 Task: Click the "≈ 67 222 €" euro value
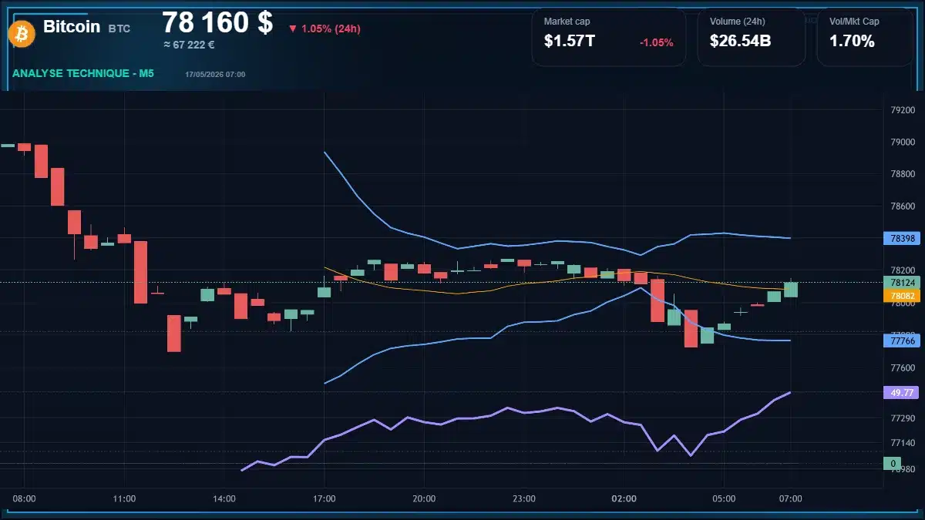point(189,45)
